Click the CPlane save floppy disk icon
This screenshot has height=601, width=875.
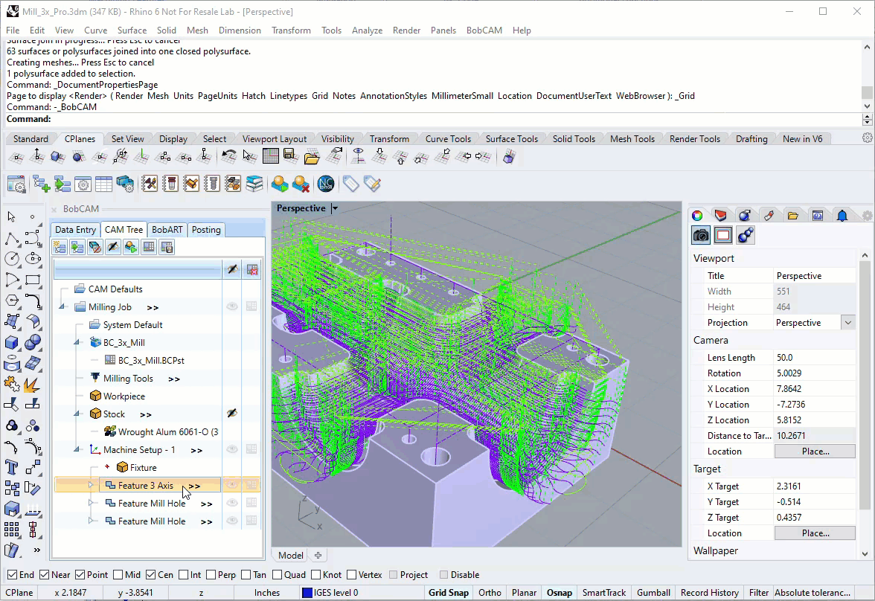tap(291, 156)
